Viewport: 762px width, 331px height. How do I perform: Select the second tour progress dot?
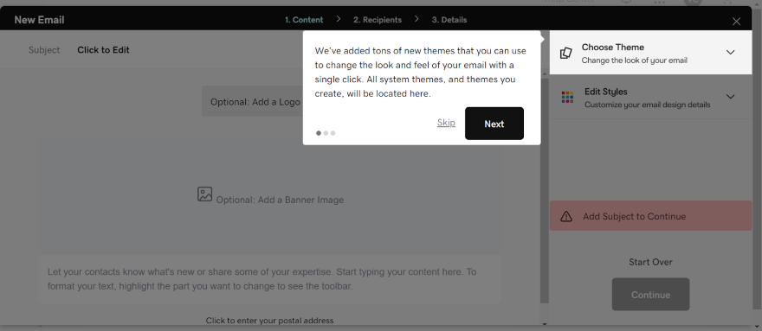pyautogui.click(x=326, y=133)
